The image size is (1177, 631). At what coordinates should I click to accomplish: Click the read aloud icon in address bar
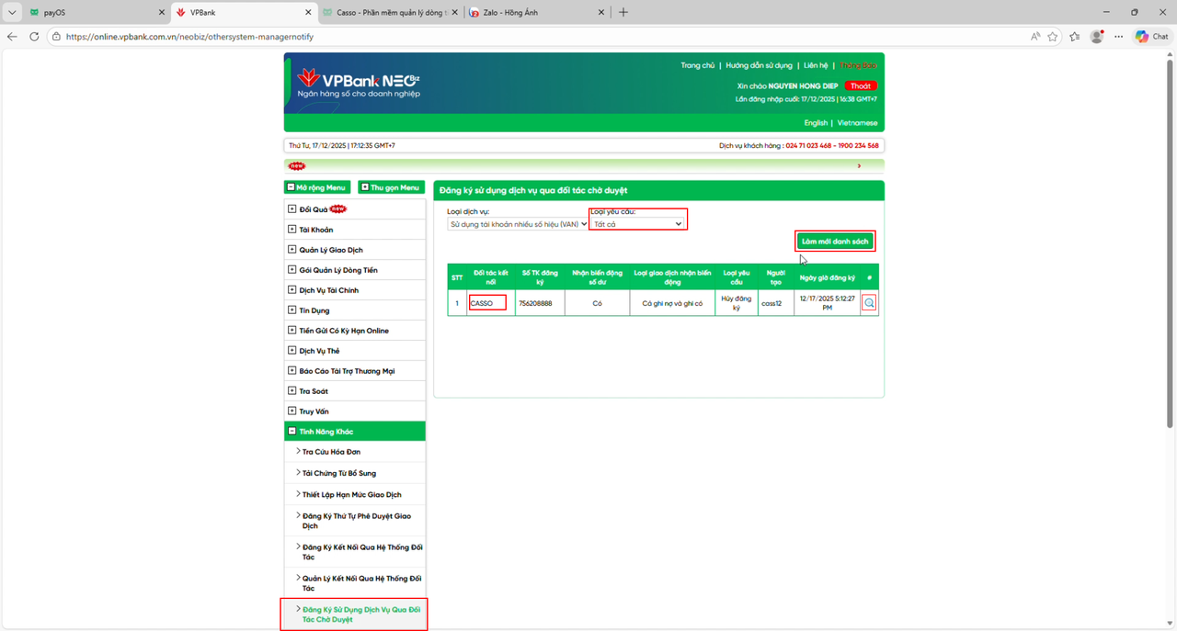(x=1035, y=36)
